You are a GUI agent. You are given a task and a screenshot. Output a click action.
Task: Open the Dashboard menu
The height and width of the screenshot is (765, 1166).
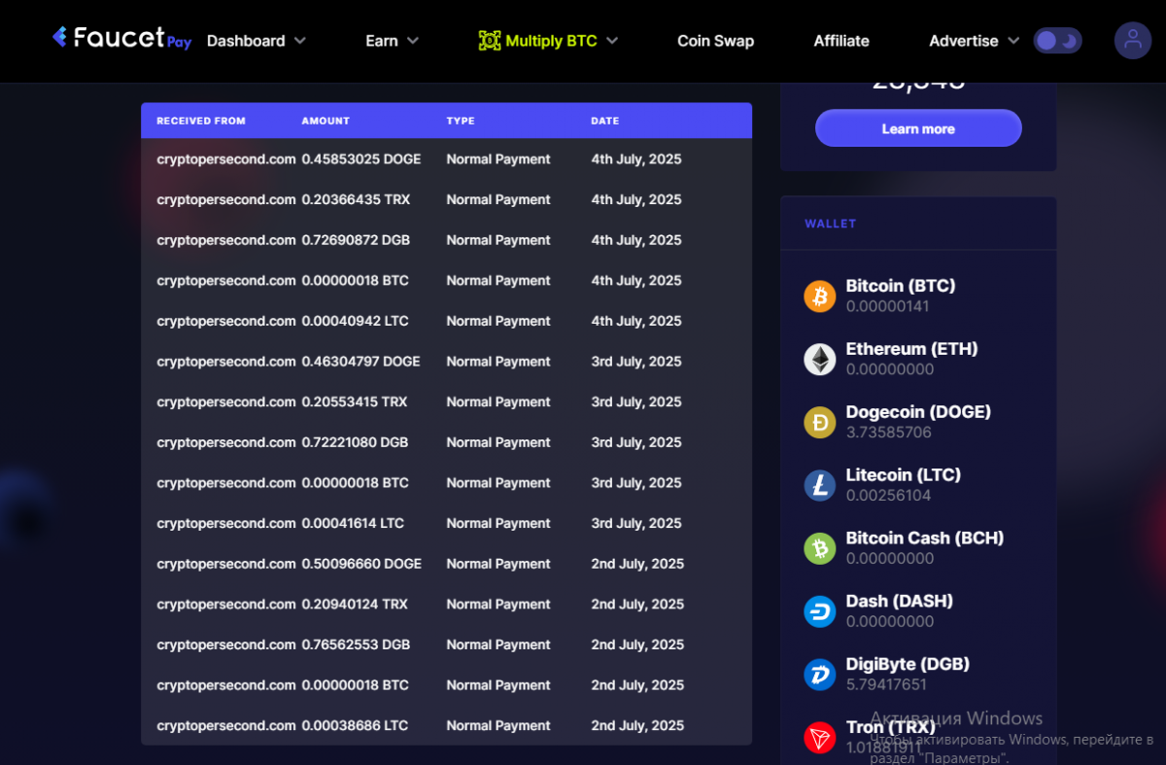(246, 41)
